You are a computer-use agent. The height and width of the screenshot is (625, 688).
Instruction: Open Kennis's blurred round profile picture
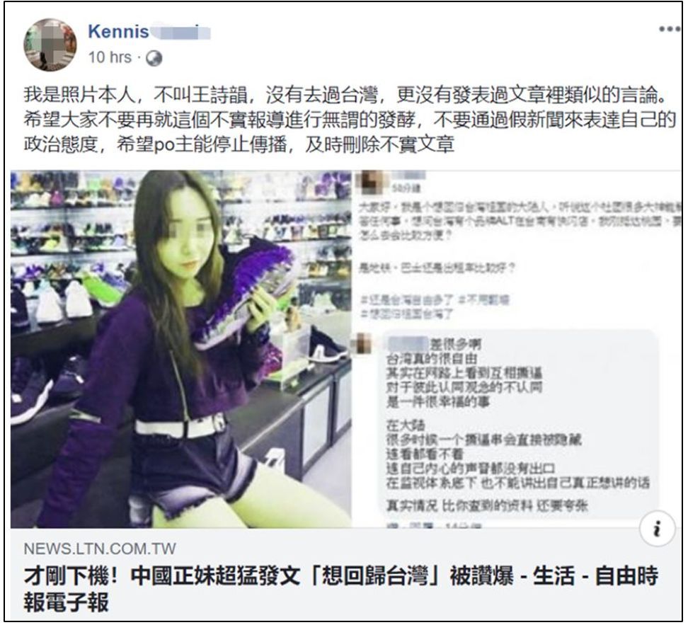(x=50, y=45)
